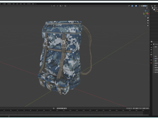Click the negative Y green circle on gizmo
The height and width of the screenshot is (118, 158).
point(144,14)
